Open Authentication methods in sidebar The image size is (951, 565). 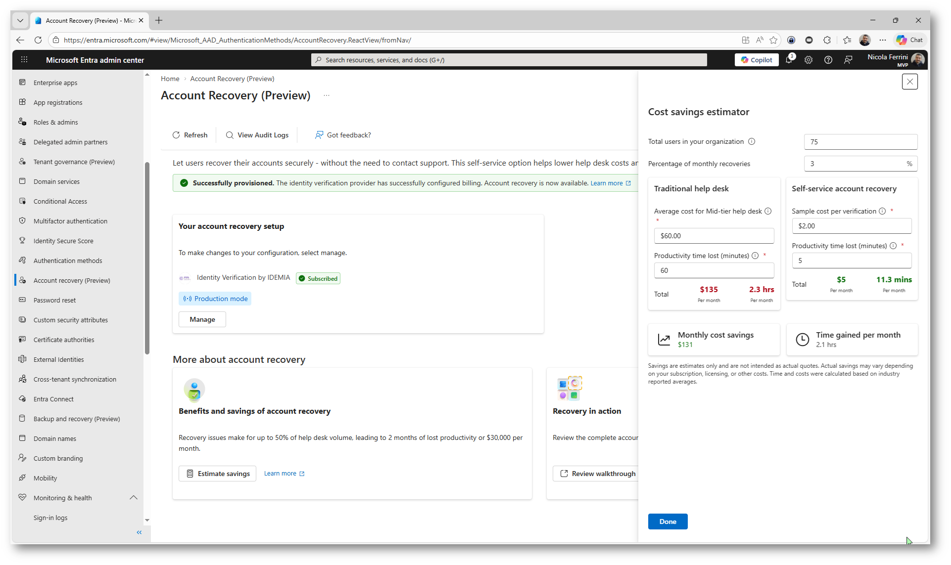(x=68, y=261)
